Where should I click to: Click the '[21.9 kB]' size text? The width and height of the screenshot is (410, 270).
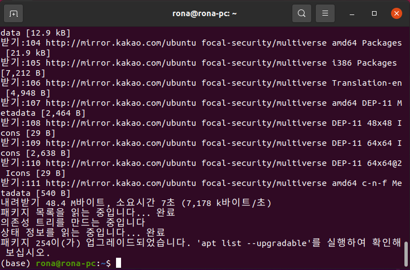[28, 53]
